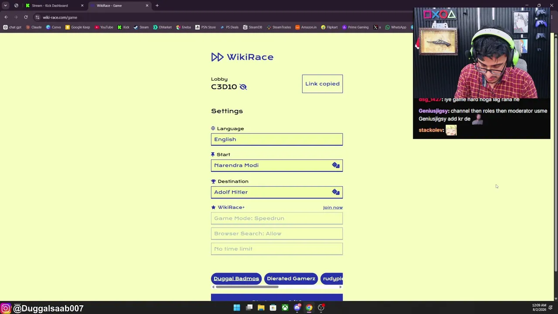Image resolution: width=558 pixels, height=314 pixels.
Task: Open the DMarket bookmark
Action: 162,27
